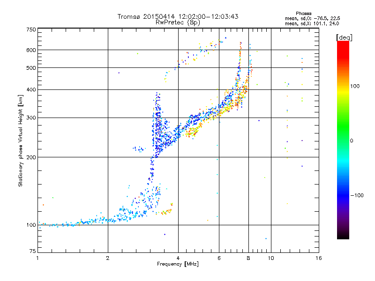Click the lone blue point below 100 km near 3.5 MHz
This screenshot has height=281, width=375.
165,235
